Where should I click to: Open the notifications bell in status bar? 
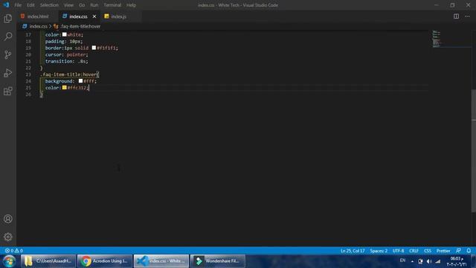point(469,251)
